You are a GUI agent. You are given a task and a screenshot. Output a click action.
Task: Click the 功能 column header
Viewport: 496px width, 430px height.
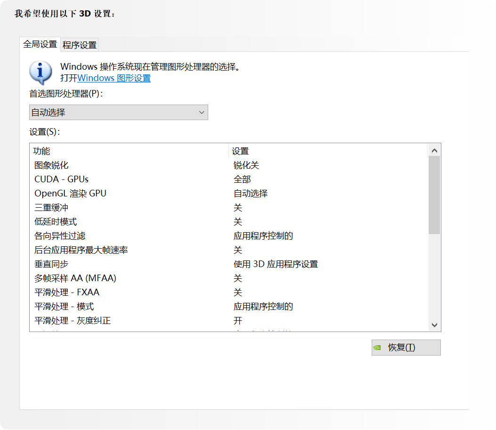[129, 151]
